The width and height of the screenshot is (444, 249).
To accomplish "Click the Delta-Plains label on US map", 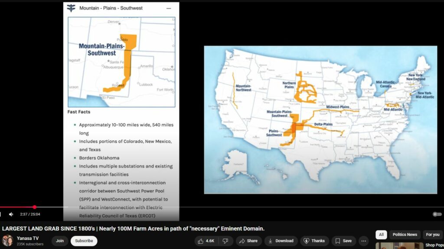I will [x=323, y=124].
